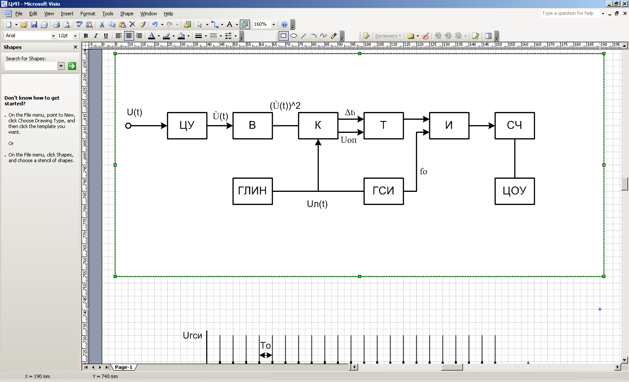Go to the last page tab arrow
The image size is (629, 382).
(x=107, y=367)
